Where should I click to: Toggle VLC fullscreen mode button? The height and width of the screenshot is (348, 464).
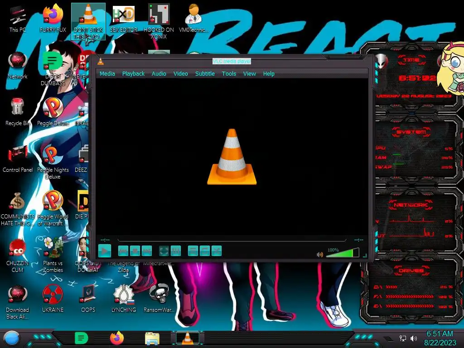pyautogui.click(x=164, y=251)
